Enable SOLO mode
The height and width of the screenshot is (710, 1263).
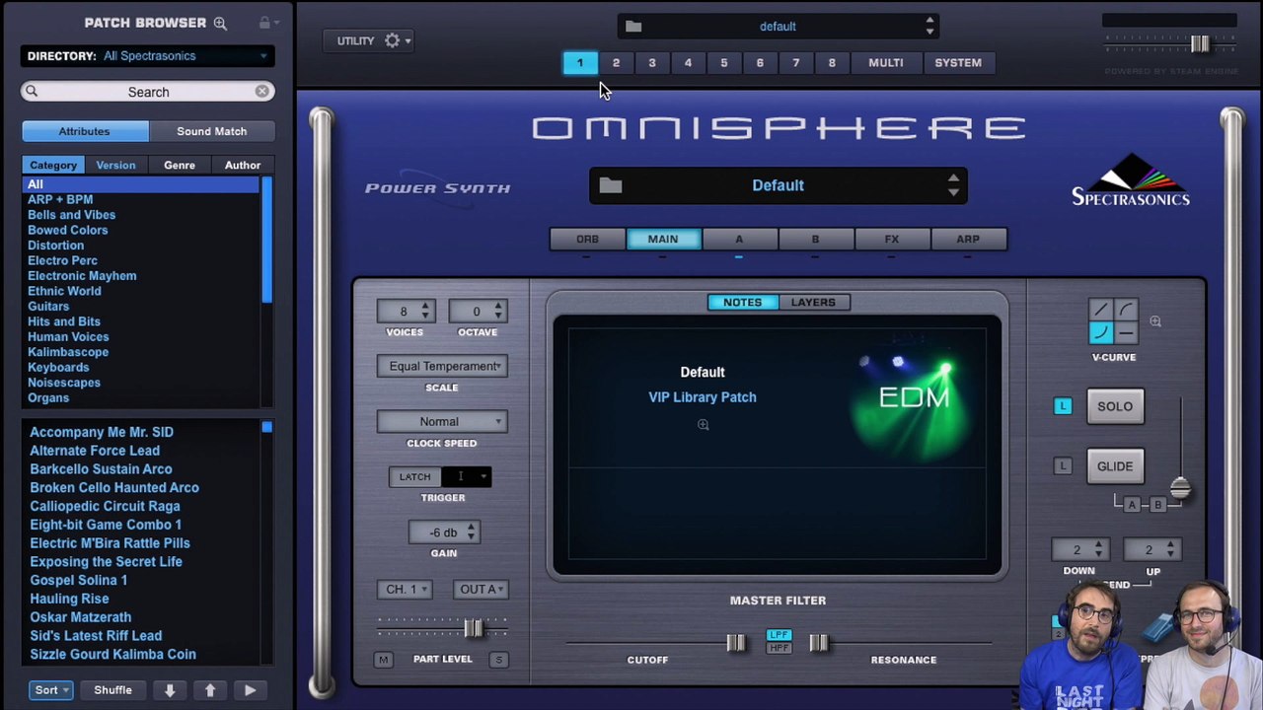[x=1115, y=406]
